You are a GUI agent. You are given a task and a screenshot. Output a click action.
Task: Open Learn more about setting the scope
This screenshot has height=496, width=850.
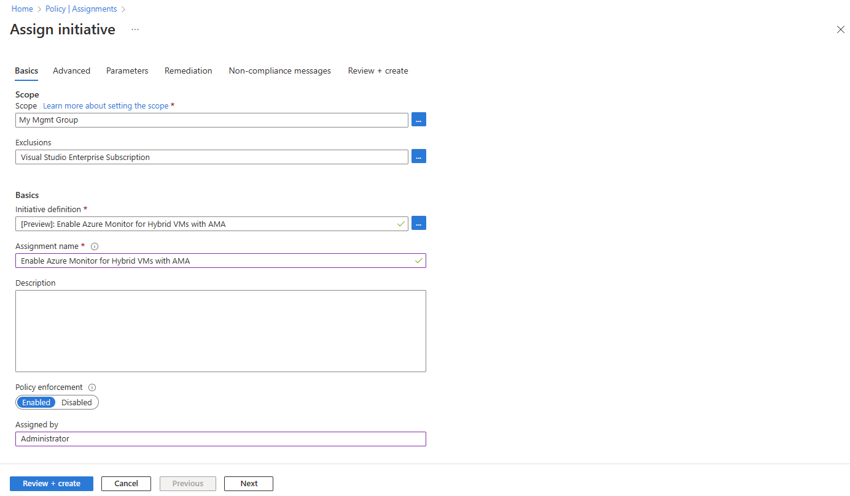106,106
